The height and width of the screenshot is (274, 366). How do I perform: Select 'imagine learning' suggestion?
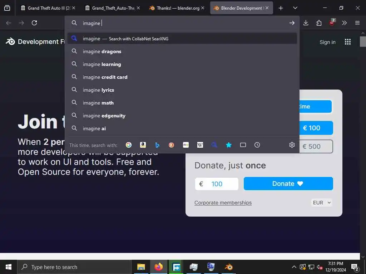(x=182, y=64)
